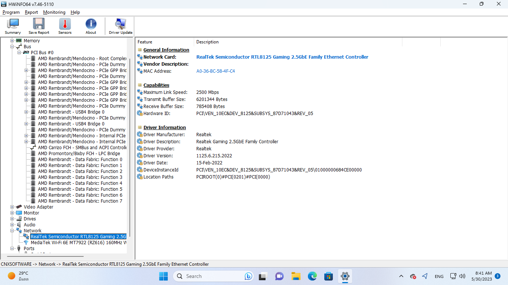
Task: Select Data Fabric: Function 7
Action: pos(80,201)
